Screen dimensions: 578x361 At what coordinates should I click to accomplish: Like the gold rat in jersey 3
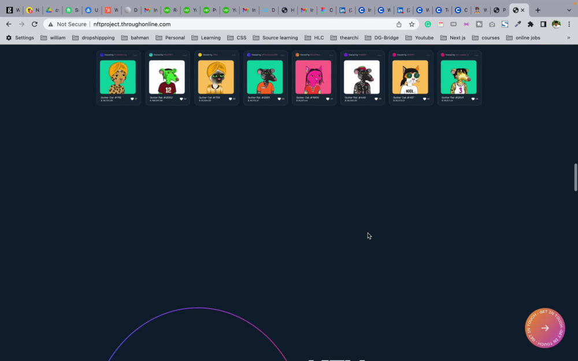(x=473, y=99)
